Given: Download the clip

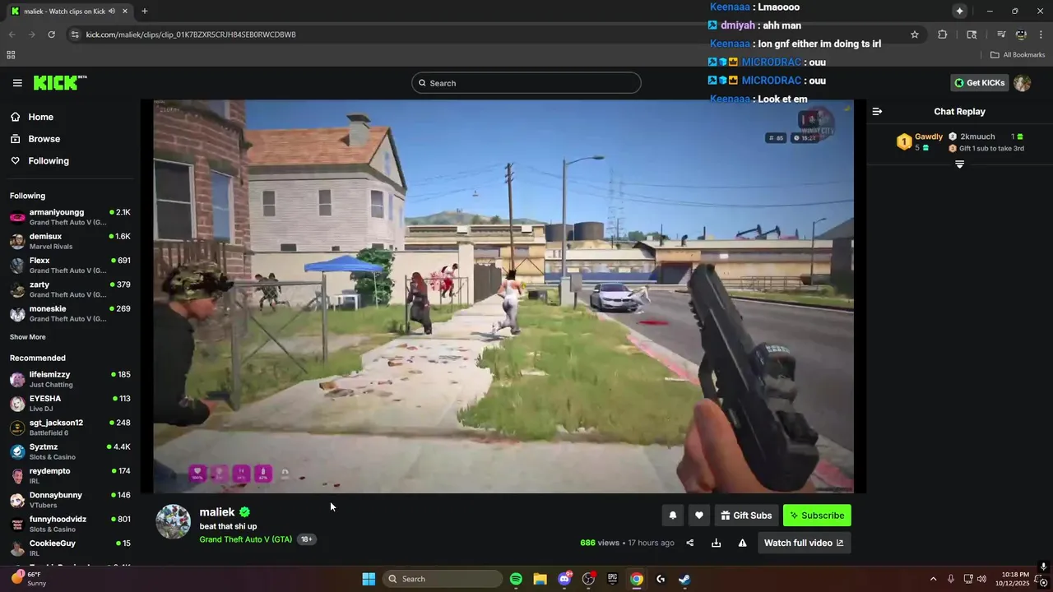Looking at the screenshot, I should pos(717,543).
